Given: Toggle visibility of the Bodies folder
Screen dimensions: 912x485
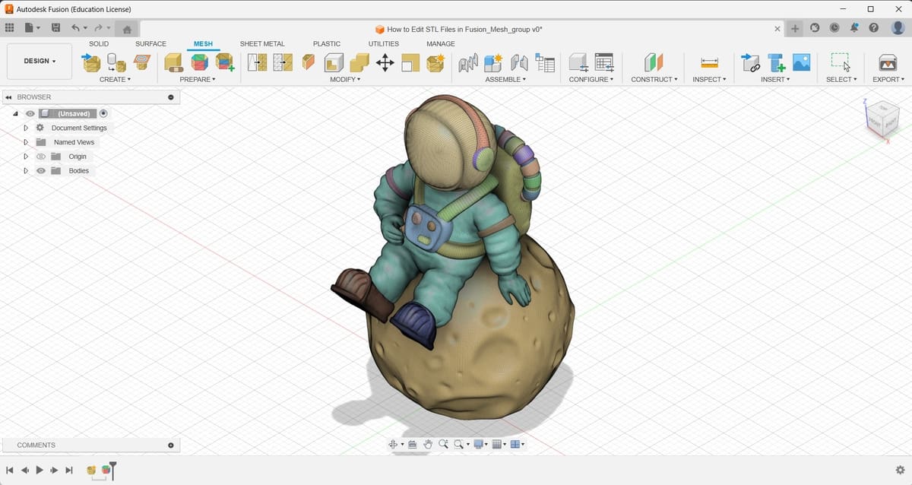Looking at the screenshot, I should (41, 171).
